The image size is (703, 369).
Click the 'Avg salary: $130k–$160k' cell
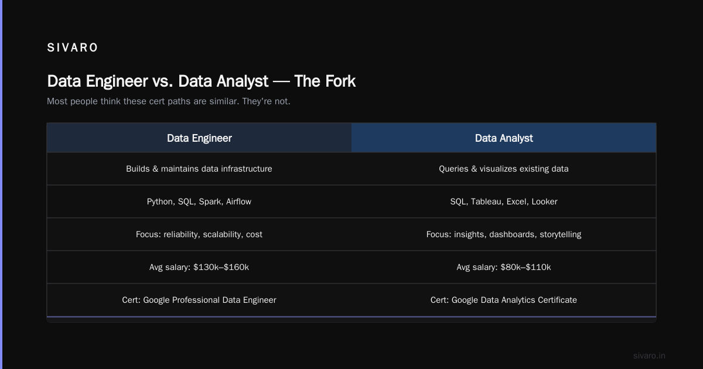point(199,267)
